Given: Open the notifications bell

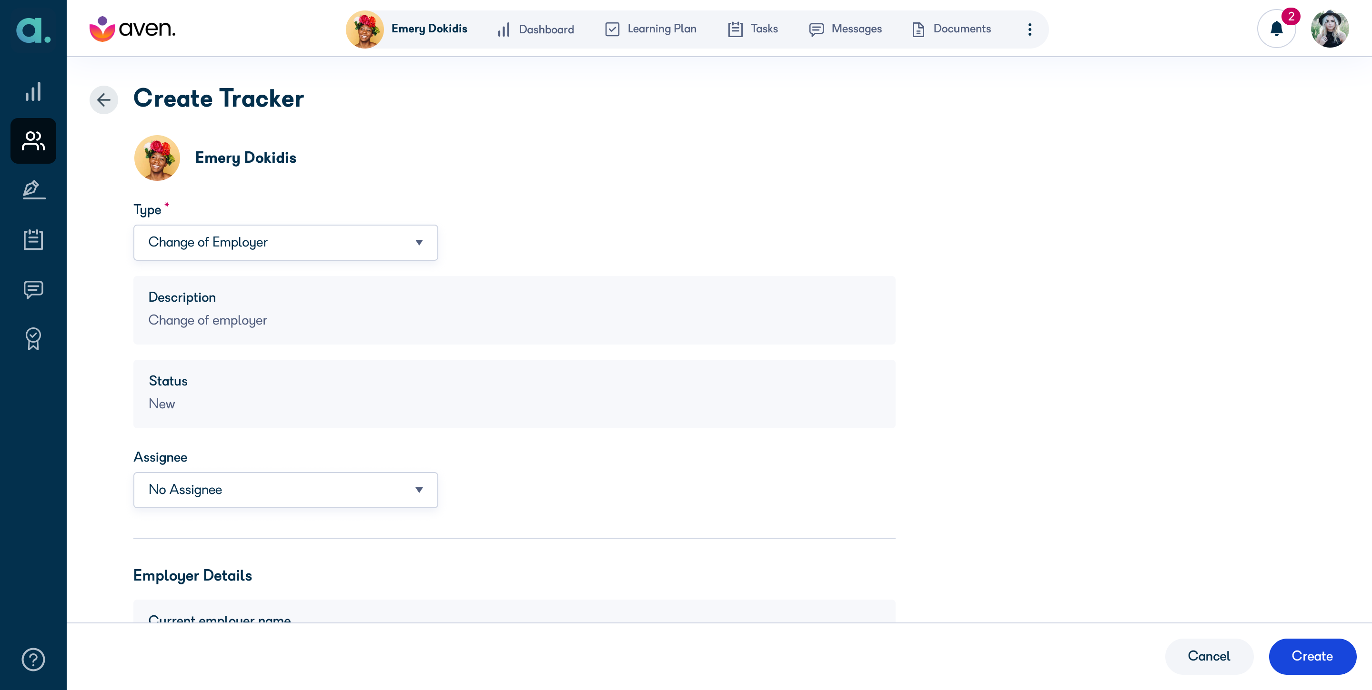Looking at the screenshot, I should (x=1276, y=29).
